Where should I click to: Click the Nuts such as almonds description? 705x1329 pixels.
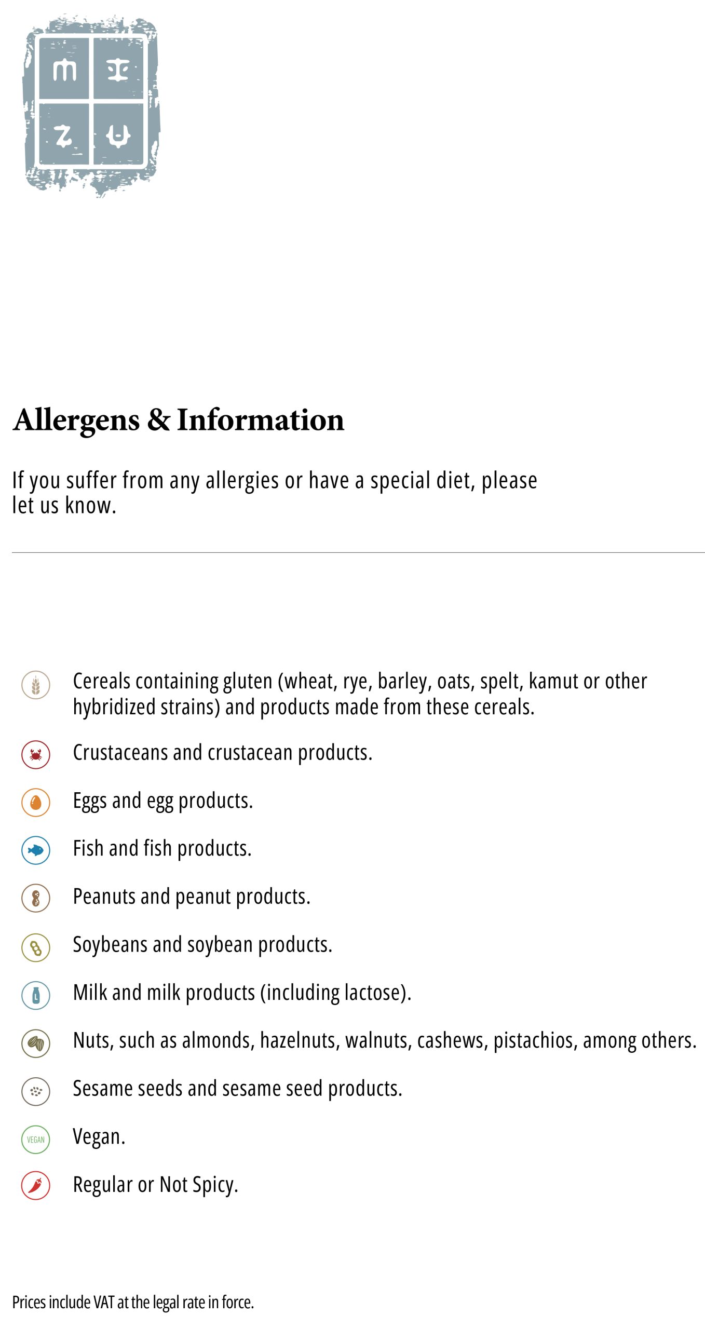(x=384, y=1040)
